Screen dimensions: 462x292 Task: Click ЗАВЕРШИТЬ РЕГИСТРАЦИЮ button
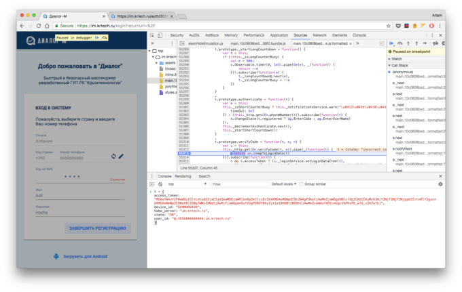98,228
